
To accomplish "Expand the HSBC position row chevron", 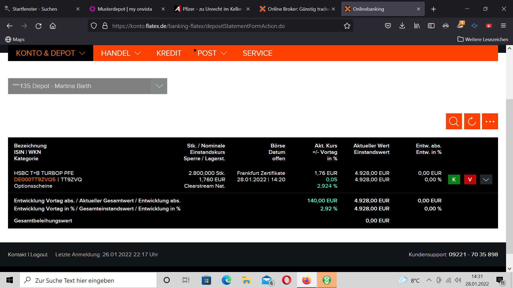I will (x=486, y=179).
